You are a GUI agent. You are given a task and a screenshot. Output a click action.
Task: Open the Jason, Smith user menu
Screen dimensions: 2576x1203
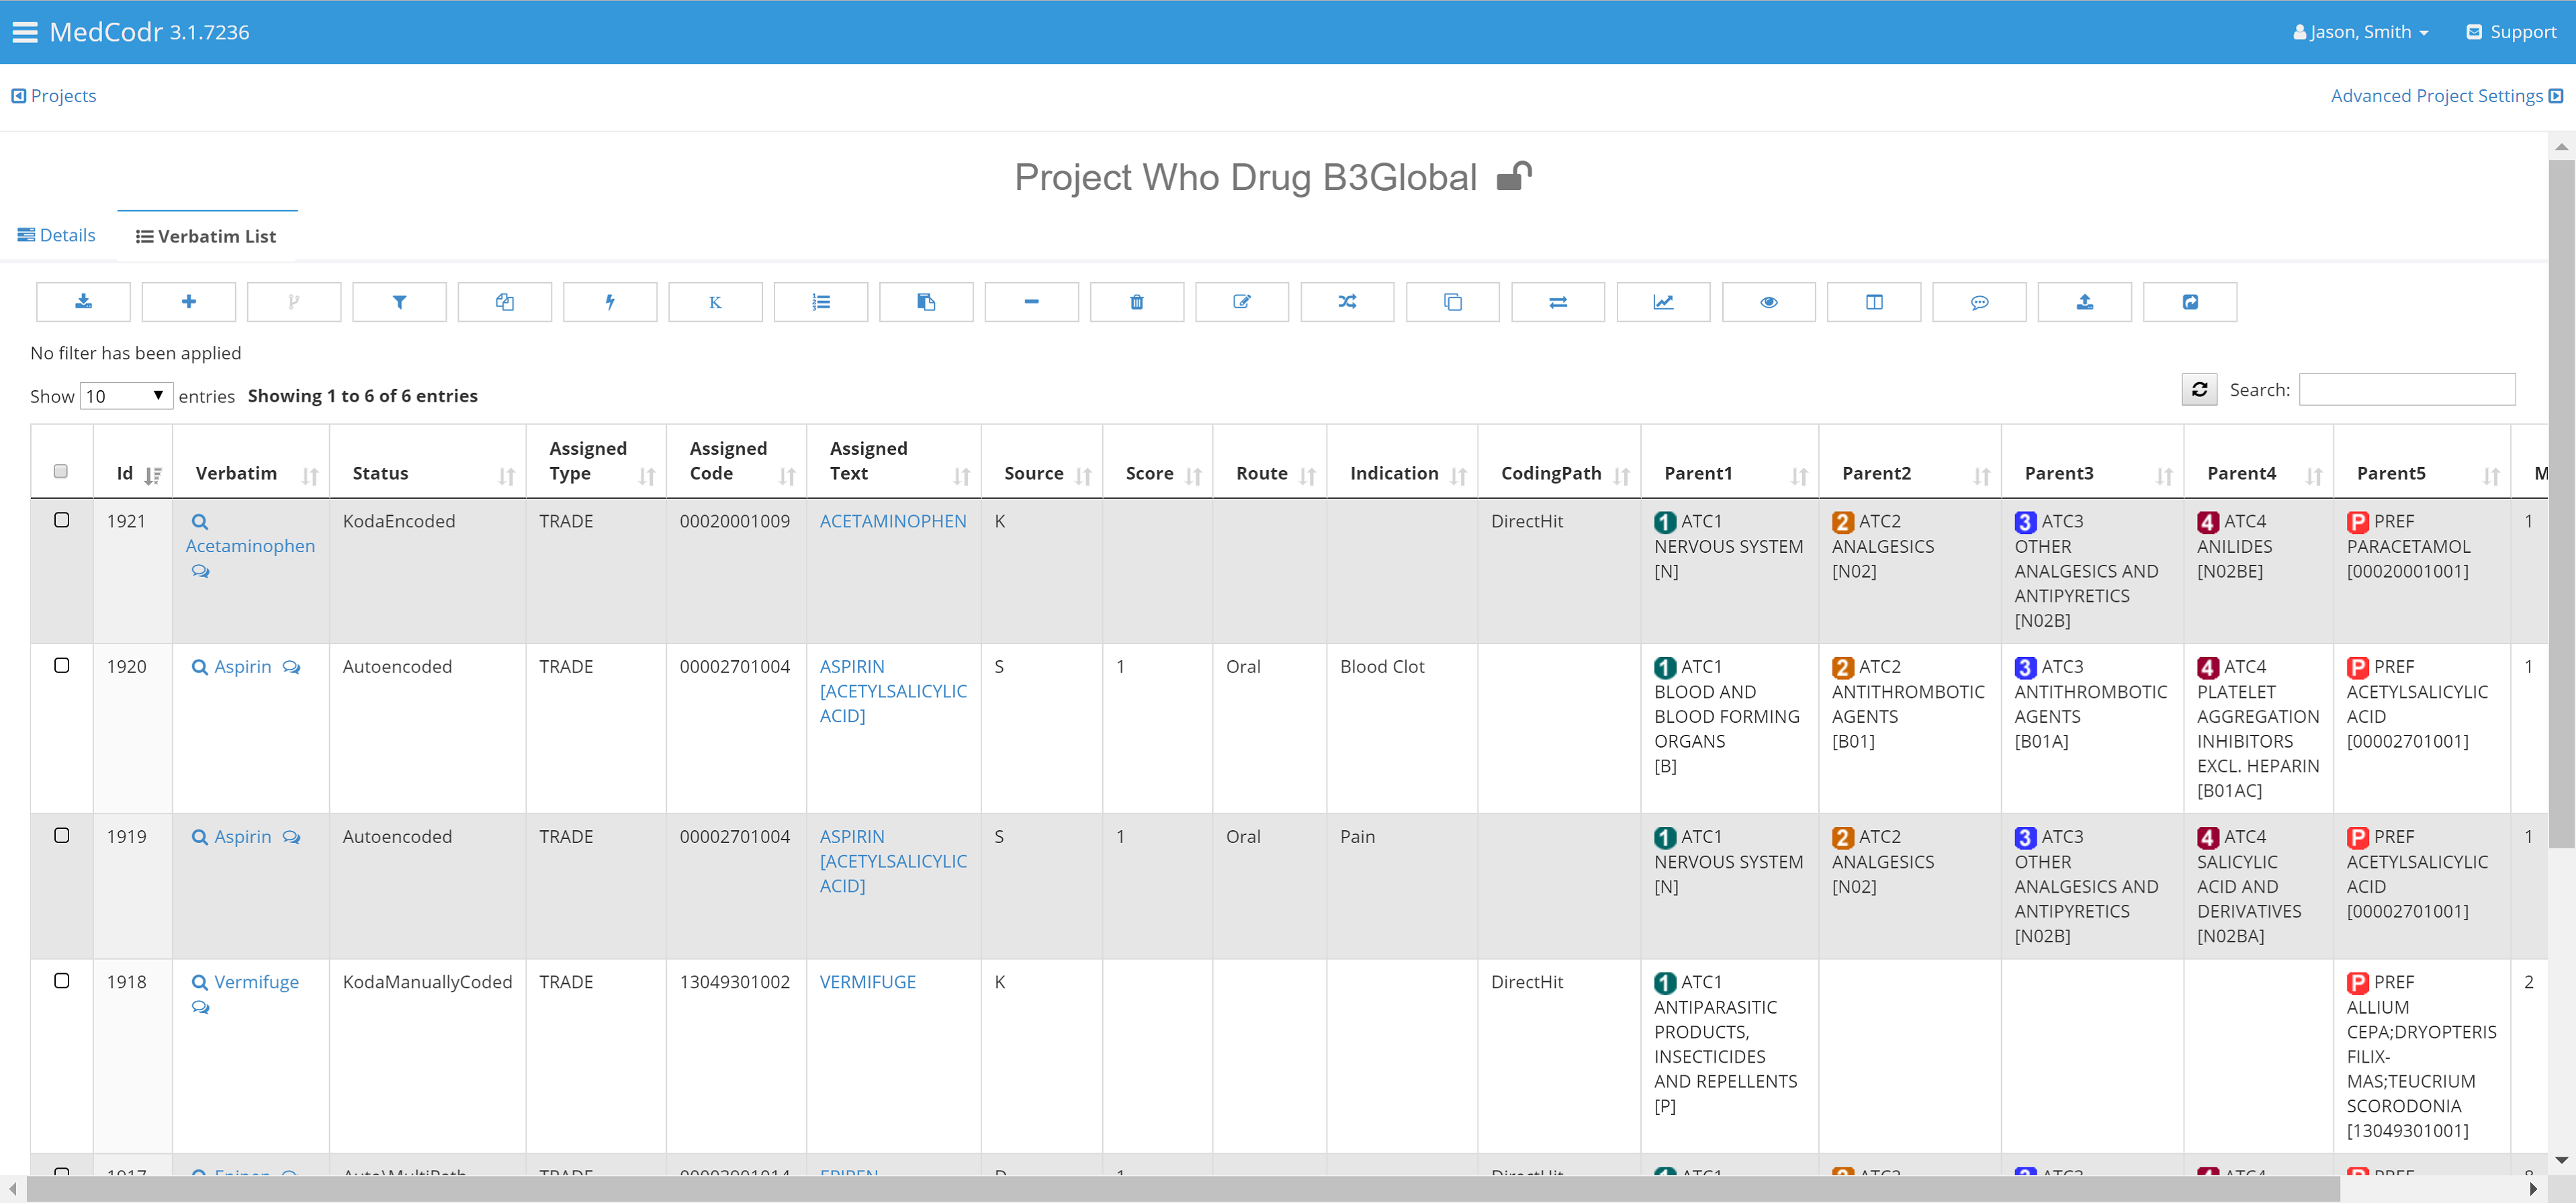click(2361, 32)
